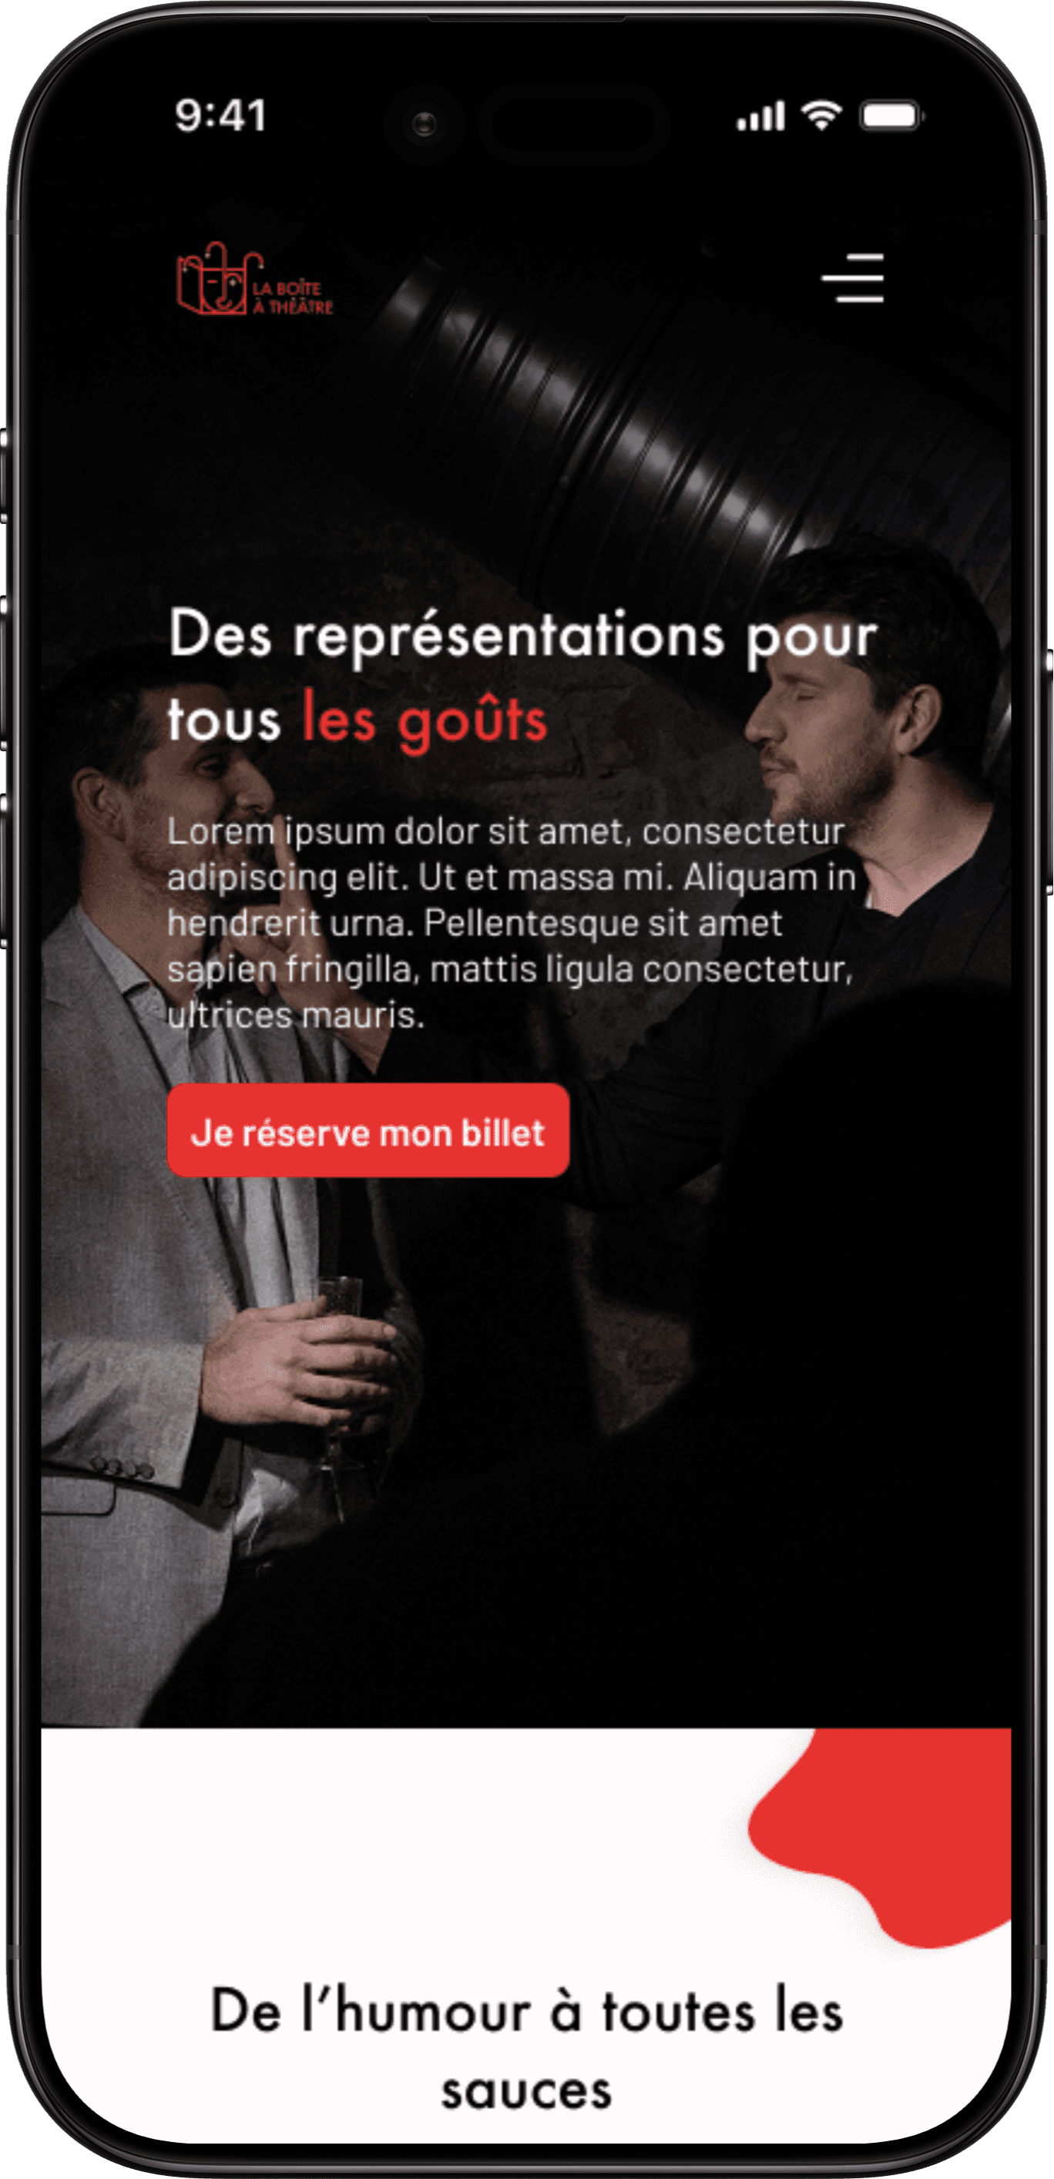
Task: Select the De l'humour à toutes les sauces heading
Action: [526, 2049]
